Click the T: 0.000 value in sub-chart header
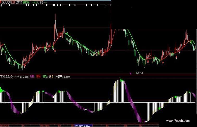The image size is (197, 127). tap(24, 77)
